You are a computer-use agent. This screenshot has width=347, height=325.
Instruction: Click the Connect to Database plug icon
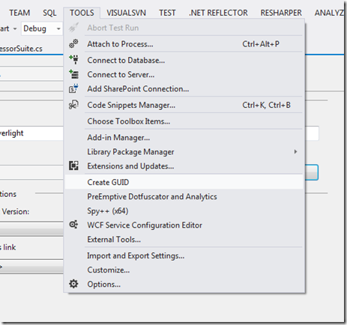(x=74, y=60)
